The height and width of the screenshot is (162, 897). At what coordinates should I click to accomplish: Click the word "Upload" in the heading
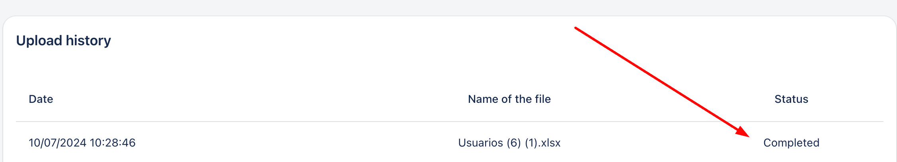(39, 40)
